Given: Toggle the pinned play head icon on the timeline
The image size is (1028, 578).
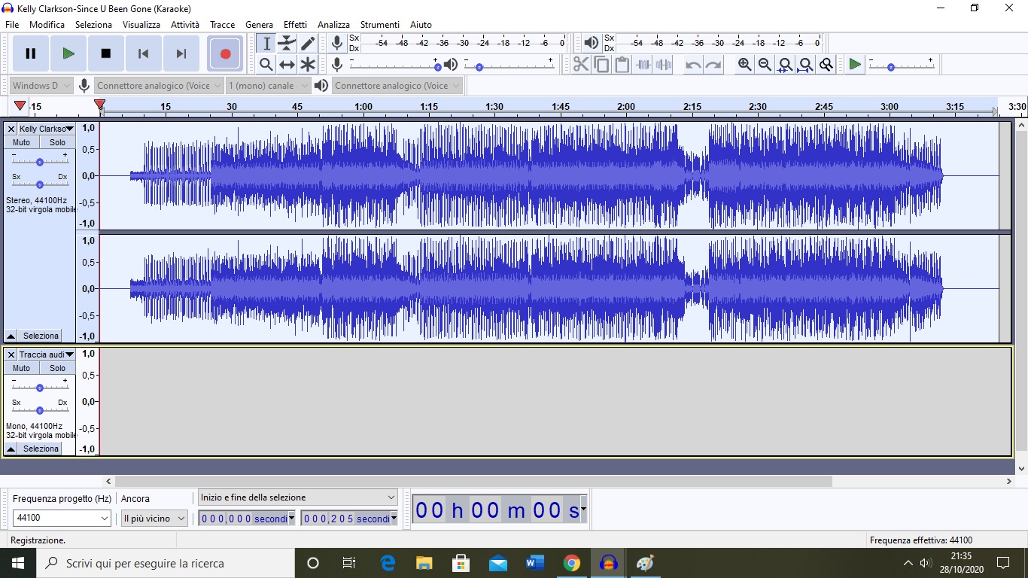Looking at the screenshot, I should (x=20, y=106).
